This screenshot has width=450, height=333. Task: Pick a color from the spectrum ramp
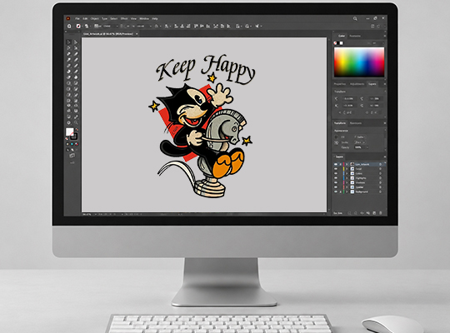(359, 62)
